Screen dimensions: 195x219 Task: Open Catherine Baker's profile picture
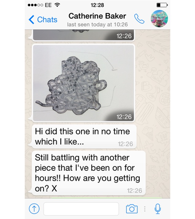tap(159, 19)
